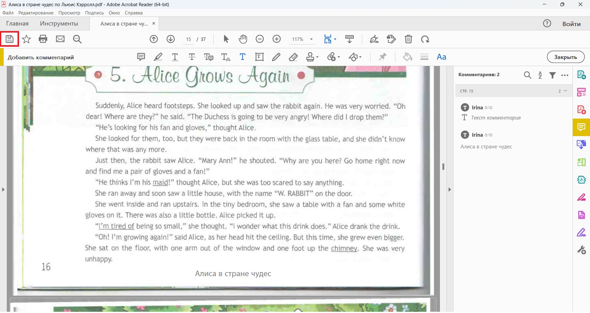The height and width of the screenshot is (313, 590).
Task: Collapse the comments pane with the right-pointing arrow
Action: point(449,190)
